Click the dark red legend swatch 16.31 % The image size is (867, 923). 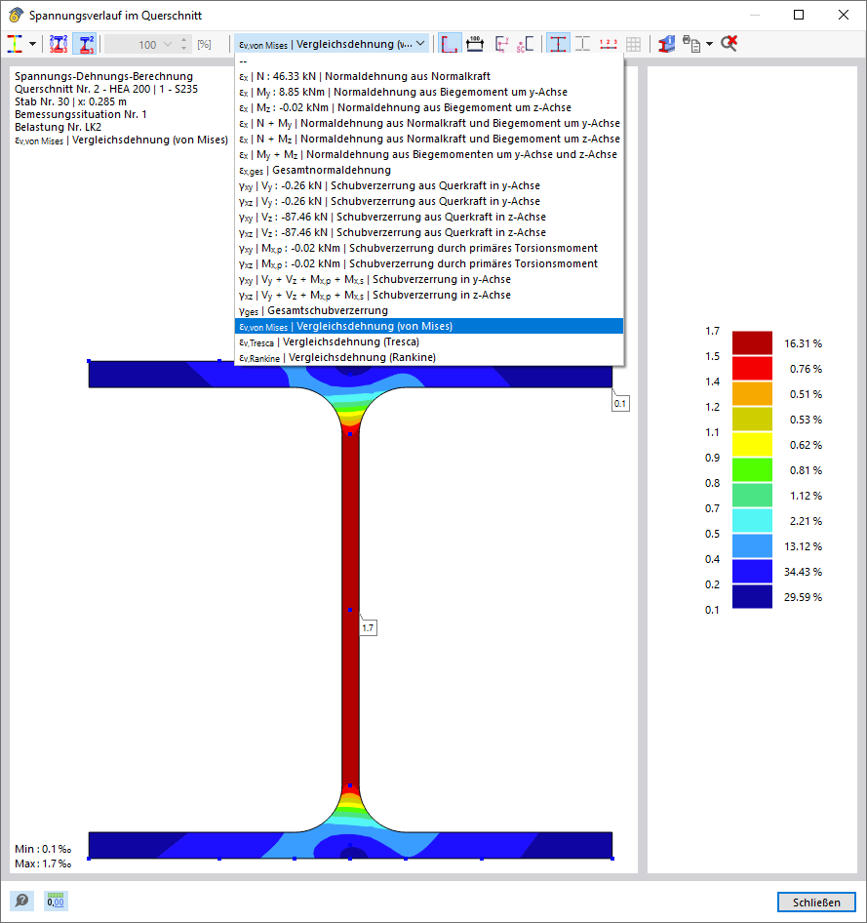[x=752, y=343]
